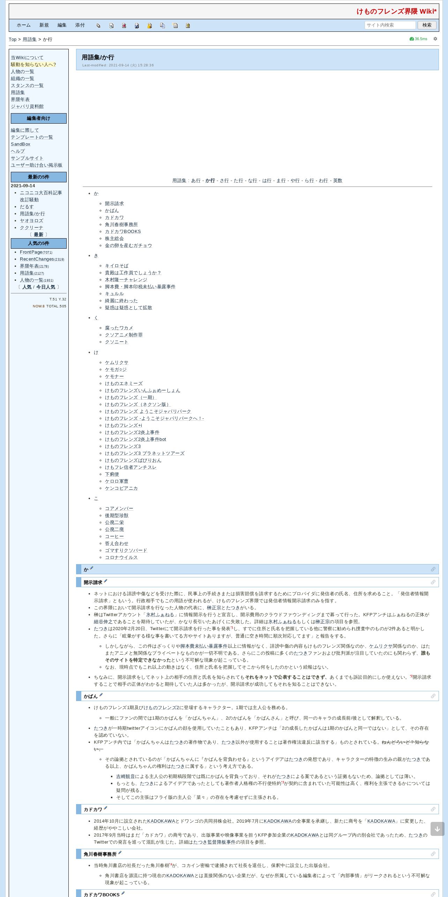The image size is (448, 897).
Task: Jump to ケムリクサ in contents list
Action: coord(117,363)
